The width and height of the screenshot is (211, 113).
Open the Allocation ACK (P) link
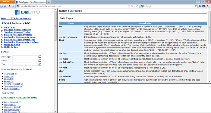pos(13,107)
